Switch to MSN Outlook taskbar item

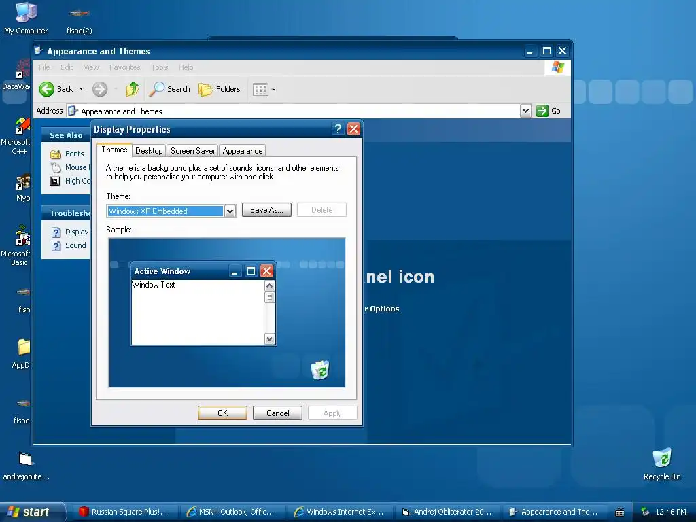(x=233, y=512)
